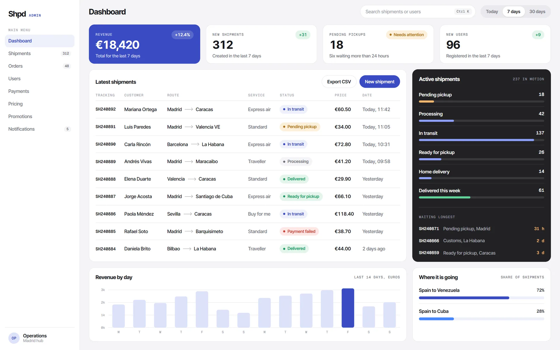Viewport: 560px width, 350px height.
Task: Open waiting shipment SH240859
Action: (x=481, y=253)
